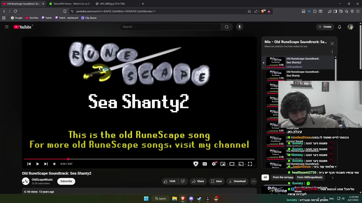Subscribe to OldScapeMusic channel
This screenshot has width=362, height=203.
coord(66,181)
